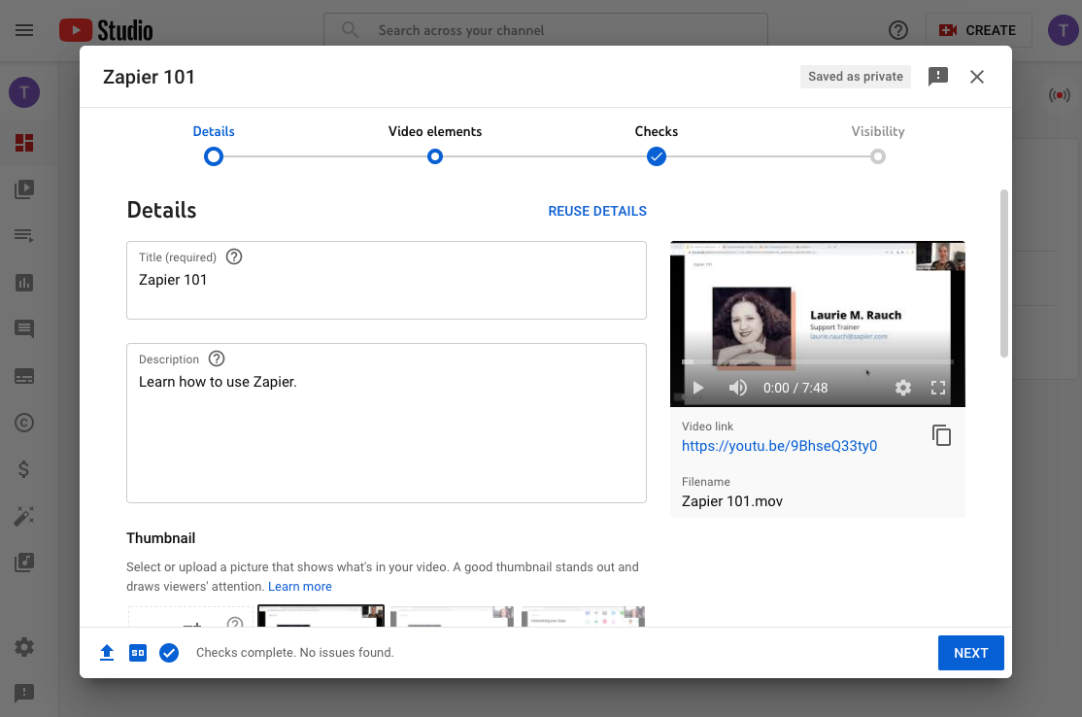Select the first auto-generated thumbnail
The width and height of the screenshot is (1082, 717).
click(321, 616)
